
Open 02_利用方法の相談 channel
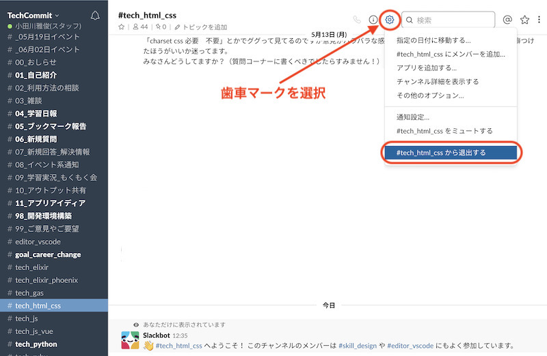coord(54,88)
